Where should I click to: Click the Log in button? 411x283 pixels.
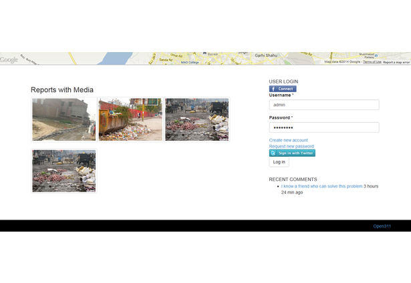[x=279, y=162]
